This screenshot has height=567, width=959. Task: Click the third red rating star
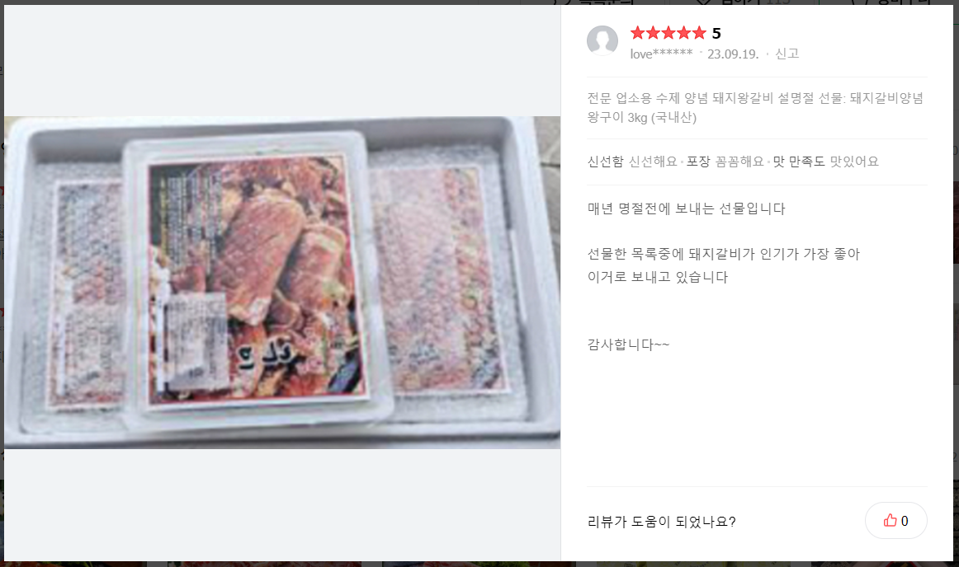(x=668, y=32)
